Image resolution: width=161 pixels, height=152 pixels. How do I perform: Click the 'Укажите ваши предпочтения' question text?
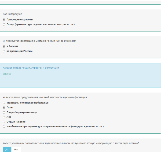pos(45,97)
